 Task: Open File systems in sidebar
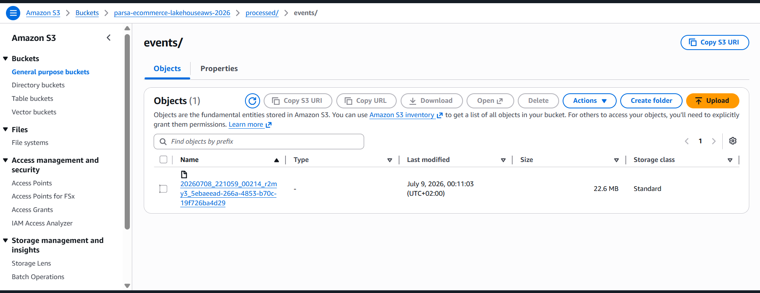30,143
